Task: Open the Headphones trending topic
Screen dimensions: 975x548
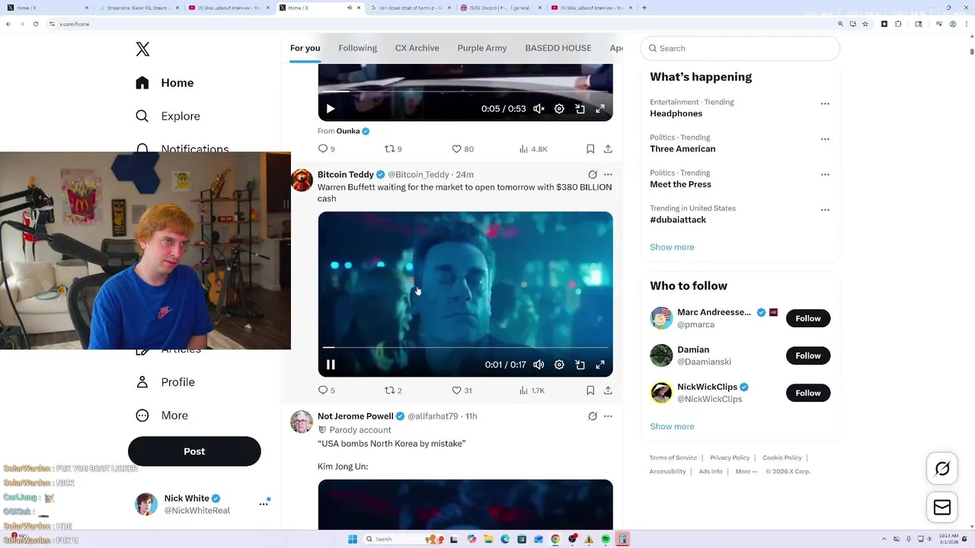Action: (676, 113)
